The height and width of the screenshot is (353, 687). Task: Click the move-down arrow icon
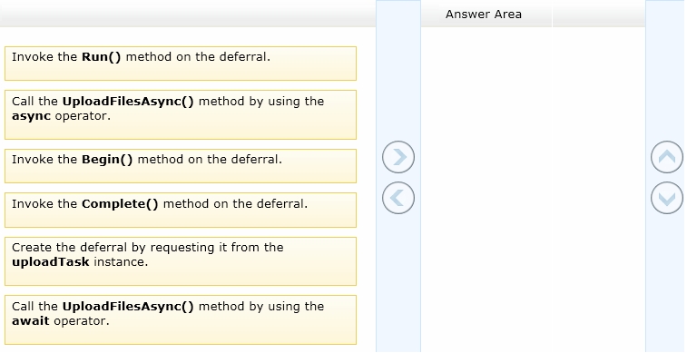pyautogui.click(x=666, y=198)
